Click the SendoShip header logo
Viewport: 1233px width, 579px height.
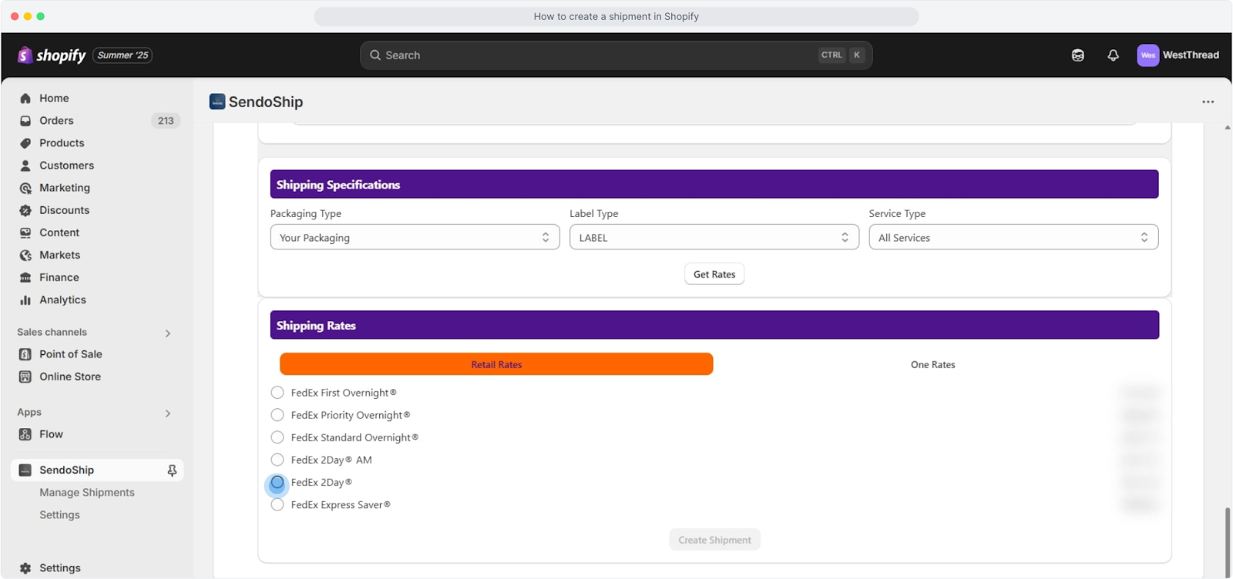pos(217,102)
